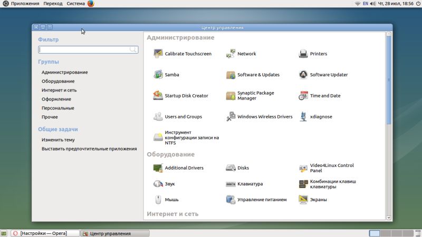Viewport: 422px width, 237px height.
Task: Open Windows Wireless Drivers icon
Action: point(231,116)
